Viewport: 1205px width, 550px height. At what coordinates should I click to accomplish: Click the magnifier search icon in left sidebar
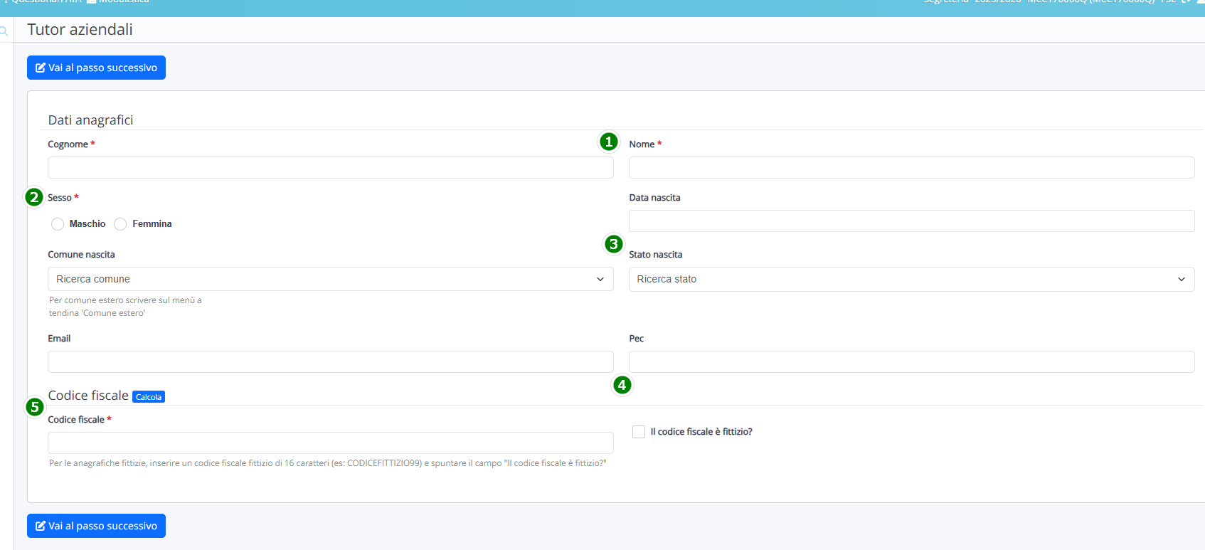pyautogui.click(x=4, y=31)
